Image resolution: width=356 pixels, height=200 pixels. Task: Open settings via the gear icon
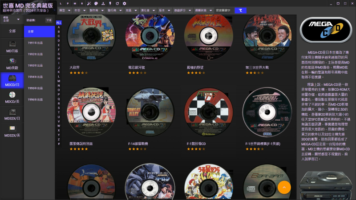coord(125,4)
